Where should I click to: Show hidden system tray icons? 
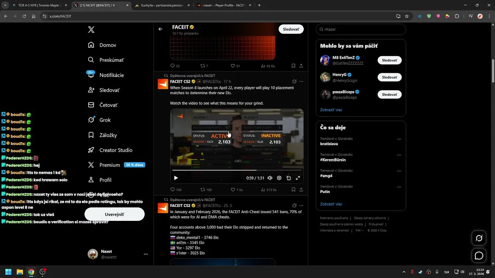coord(404,272)
